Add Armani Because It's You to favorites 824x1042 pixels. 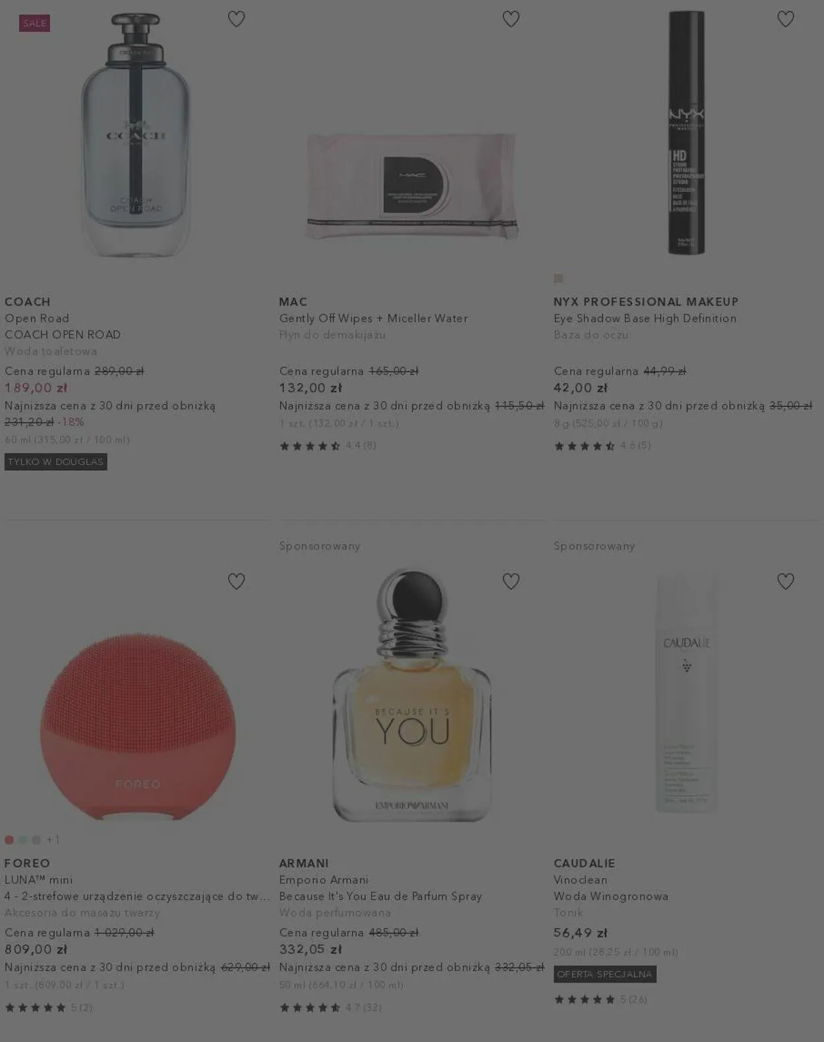click(511, 581)
